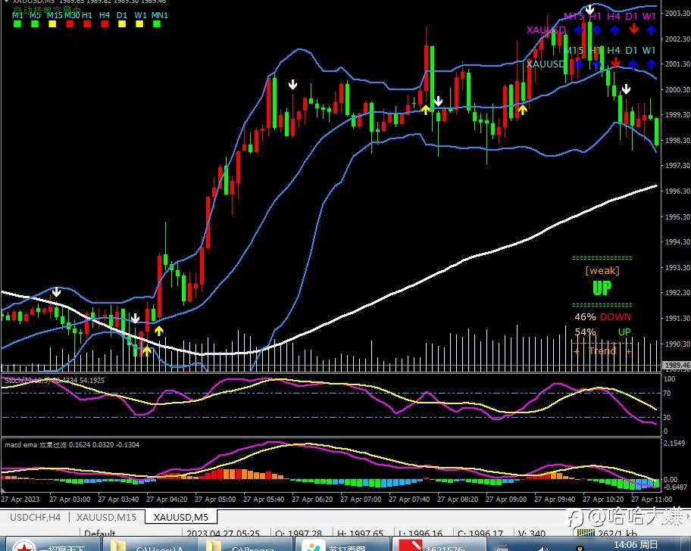This screenshot has height=551, width=691.
Task: Click the Trend label in indicator panel
Action: coord(602,350)
